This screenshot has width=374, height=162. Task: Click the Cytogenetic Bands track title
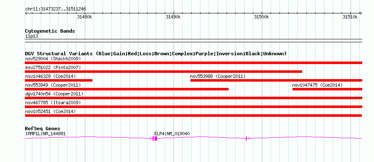pos(50,31)
